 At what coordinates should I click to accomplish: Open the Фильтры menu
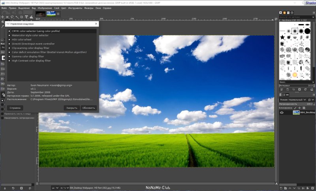(89, 8)
